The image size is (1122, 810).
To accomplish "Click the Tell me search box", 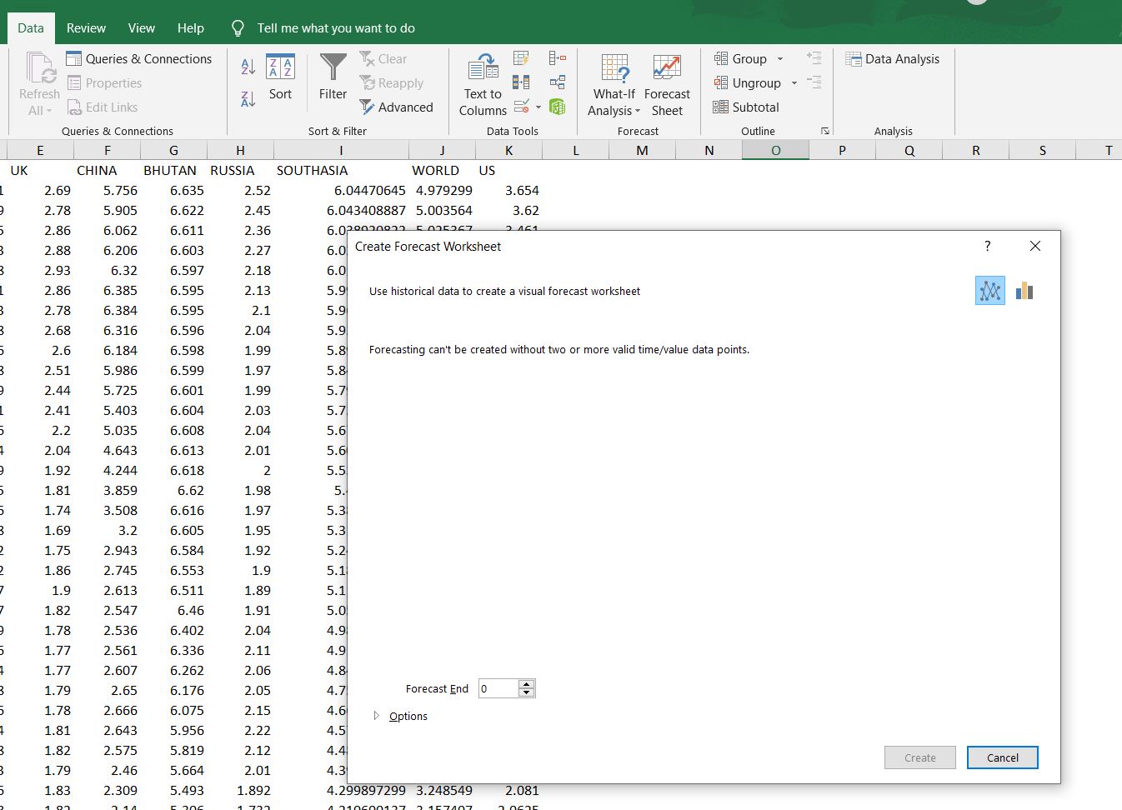I will 333,27.
